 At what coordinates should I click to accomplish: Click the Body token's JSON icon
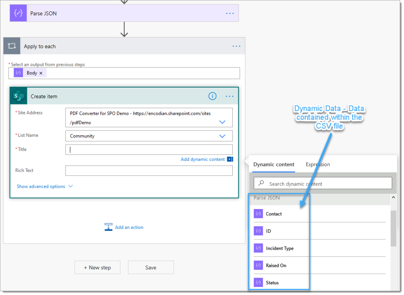[x=18, y=73]
